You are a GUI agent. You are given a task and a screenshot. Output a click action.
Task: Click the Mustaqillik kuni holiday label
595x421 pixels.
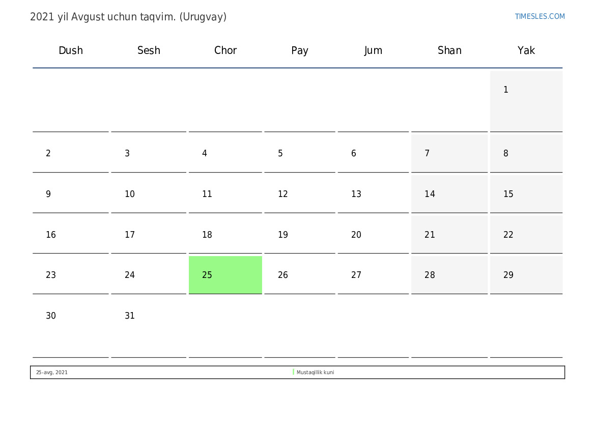tap(316, 373)
